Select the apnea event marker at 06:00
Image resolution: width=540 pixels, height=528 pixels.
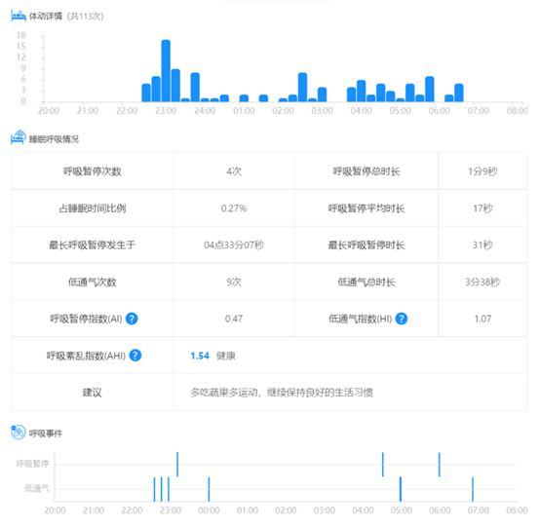(439, 465)
